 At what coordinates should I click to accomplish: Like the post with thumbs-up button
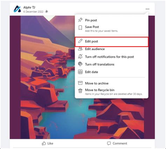pos(48,143)
